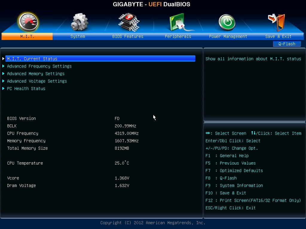Click the BIOS version value FD
Viewport: 306px width, 229px height.
click(x=117, y=118)
